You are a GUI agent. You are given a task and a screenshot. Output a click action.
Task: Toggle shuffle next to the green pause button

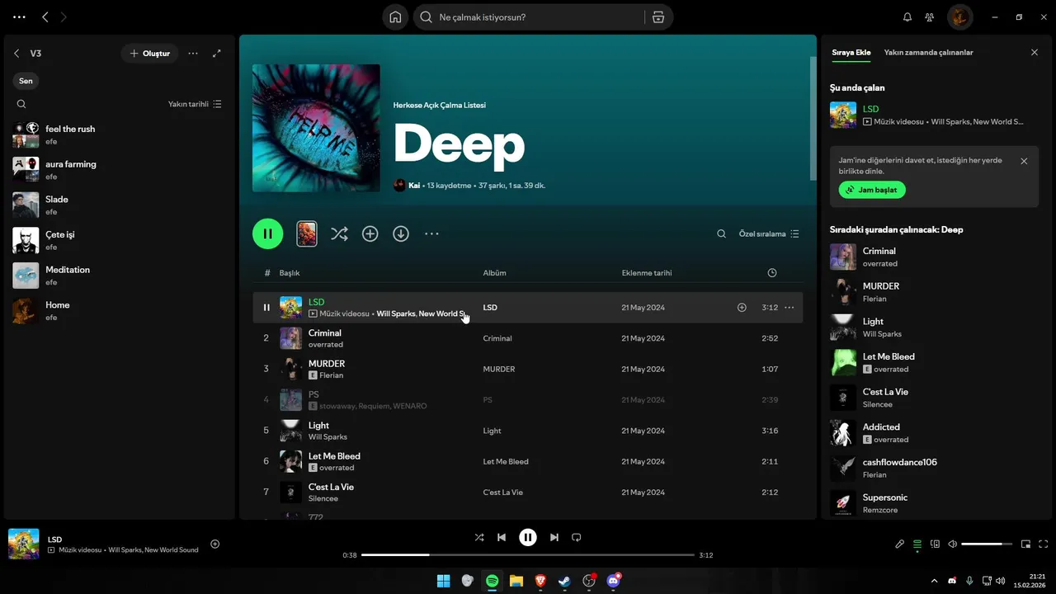coord(339,234)
